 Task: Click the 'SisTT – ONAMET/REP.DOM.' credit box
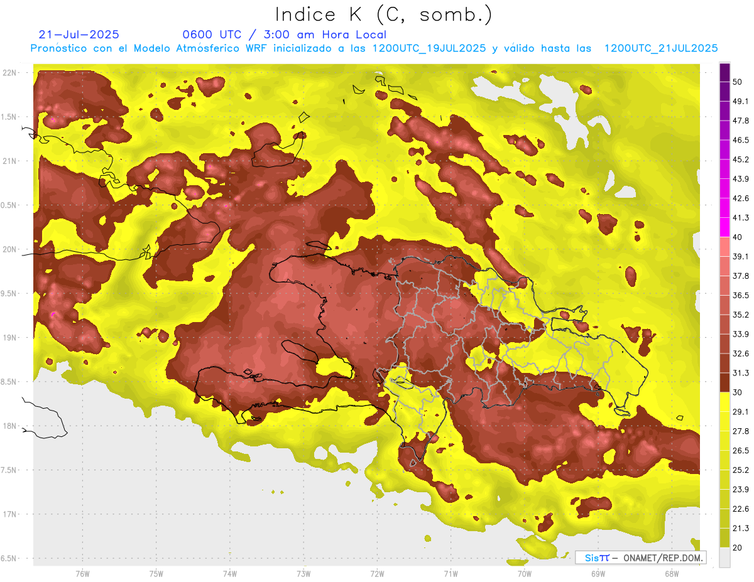641,558
